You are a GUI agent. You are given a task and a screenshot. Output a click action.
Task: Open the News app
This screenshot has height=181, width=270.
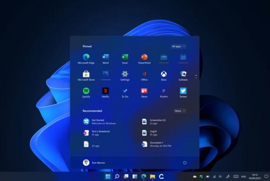pos(144,93)
